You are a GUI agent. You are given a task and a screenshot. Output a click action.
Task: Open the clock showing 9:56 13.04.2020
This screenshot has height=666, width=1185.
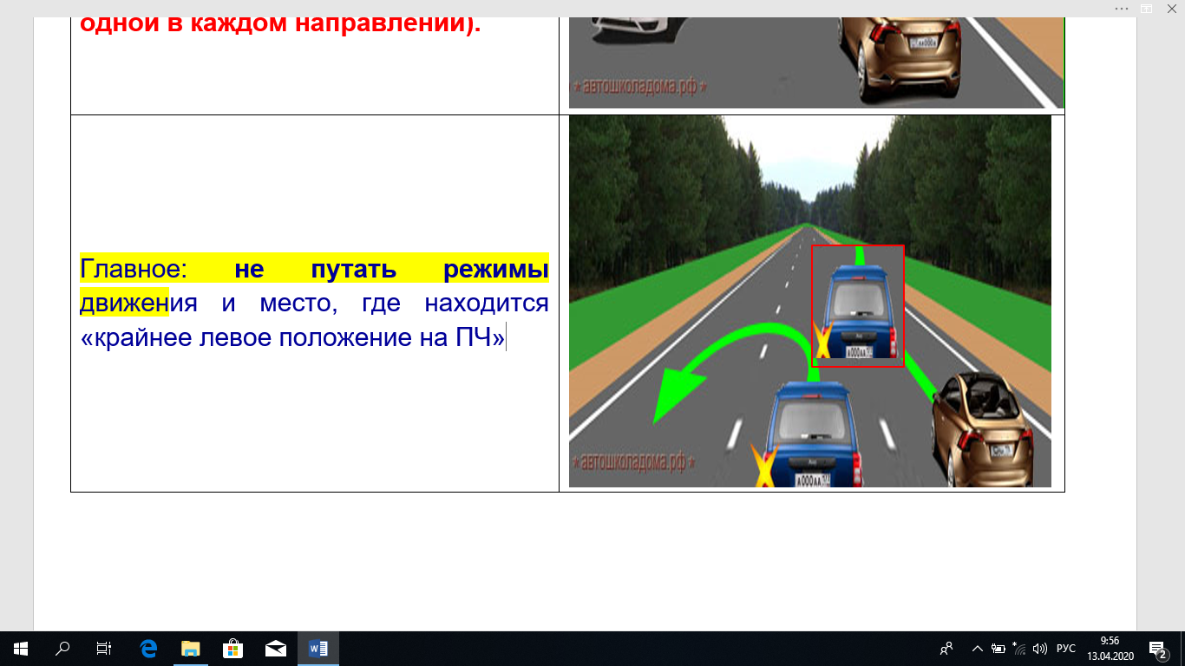tap(1110, 648)
